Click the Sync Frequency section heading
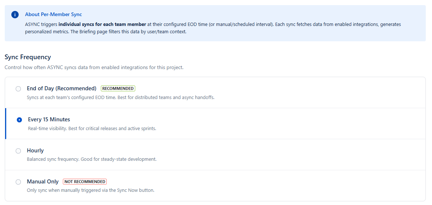 (x=28, y=57)
